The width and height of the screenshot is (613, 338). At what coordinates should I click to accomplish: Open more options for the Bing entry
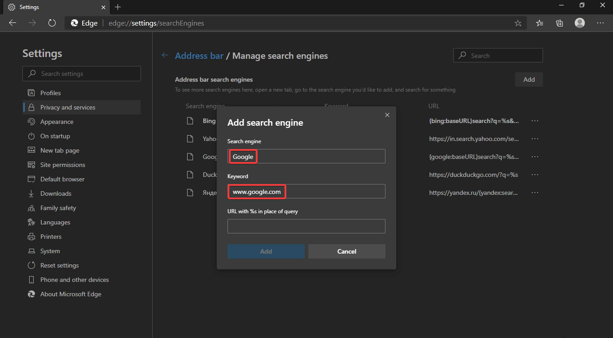534,120
